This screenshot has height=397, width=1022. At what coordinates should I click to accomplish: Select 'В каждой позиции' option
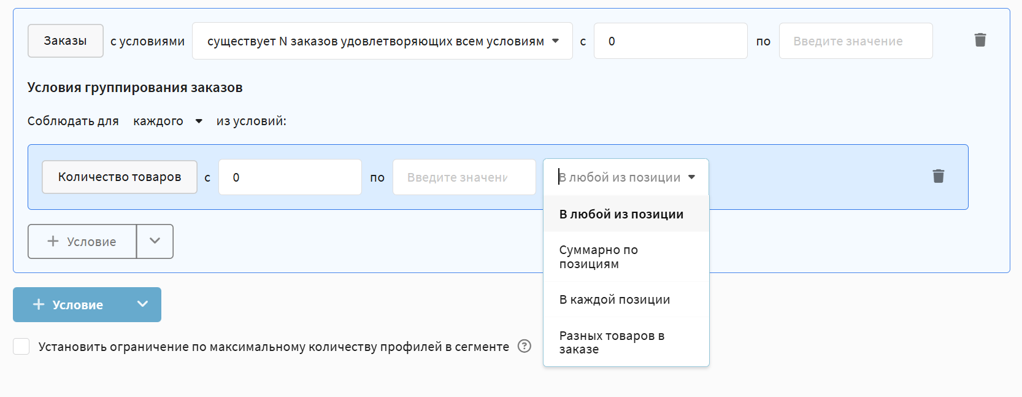(x=614, y=299)
